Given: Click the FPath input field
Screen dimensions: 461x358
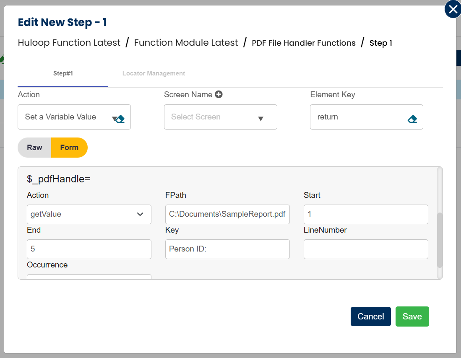Looking at the screenshot, I should [x=227, y=214].
